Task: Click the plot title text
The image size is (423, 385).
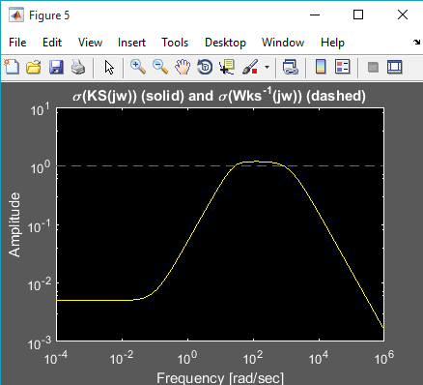Action: tap(219, 96)
